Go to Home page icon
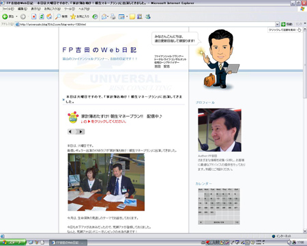This screenshot has height=246, width=307. (x=49, y=16)
